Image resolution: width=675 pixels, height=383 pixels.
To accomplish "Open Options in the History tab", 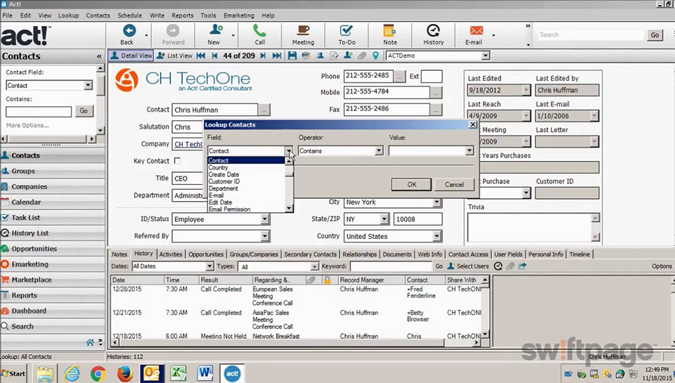I will point(661,266).
